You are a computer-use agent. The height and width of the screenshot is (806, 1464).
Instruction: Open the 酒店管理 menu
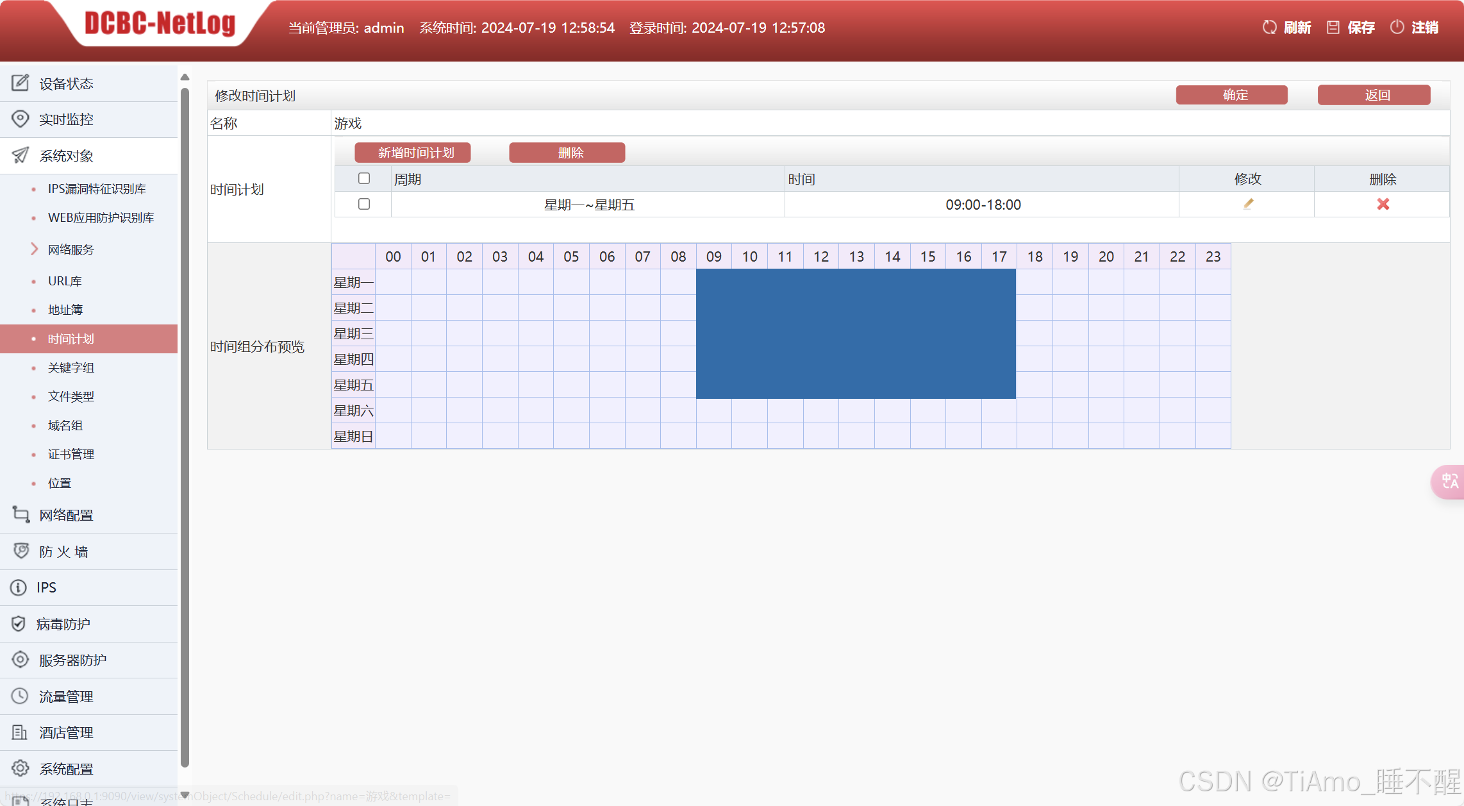coord(88,732)
